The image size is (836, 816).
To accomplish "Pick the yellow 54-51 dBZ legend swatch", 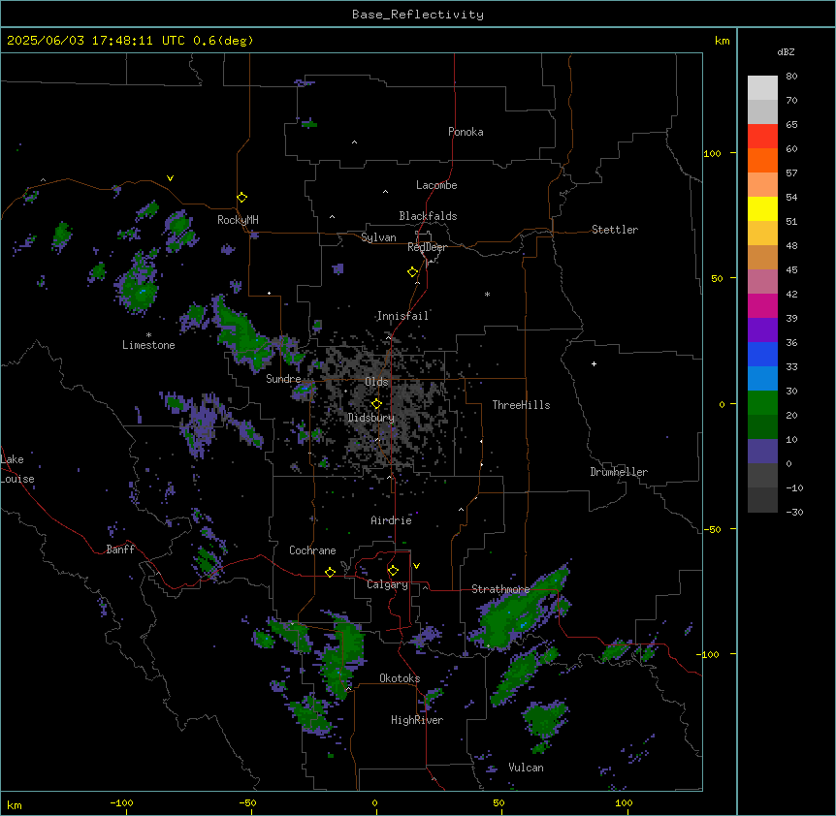I will click(762, 209).
